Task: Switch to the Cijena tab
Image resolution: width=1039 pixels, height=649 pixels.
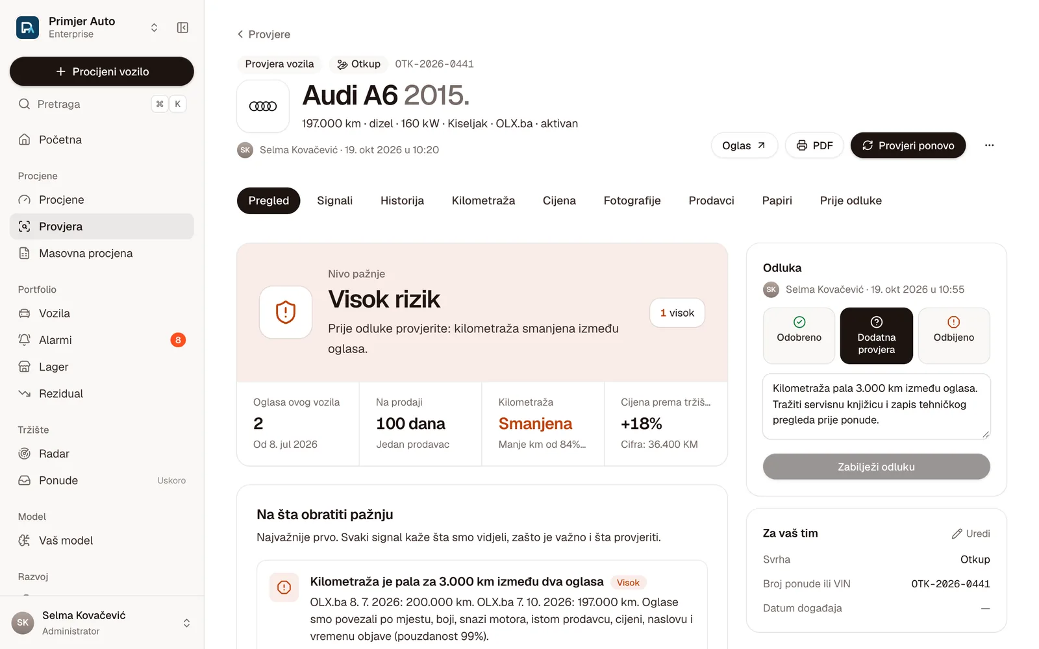Action: coord(559,201)
